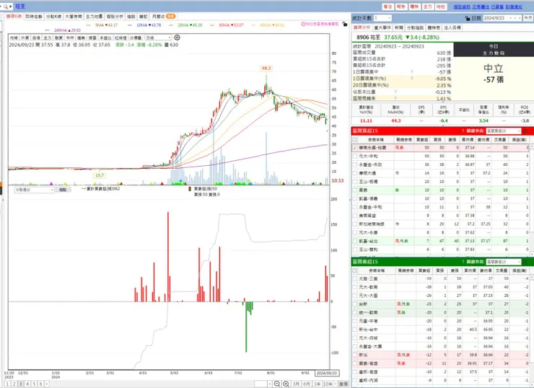Toggle the 外資 chart indicator button
The image size is (534, 388).
(x=25, y=38)
